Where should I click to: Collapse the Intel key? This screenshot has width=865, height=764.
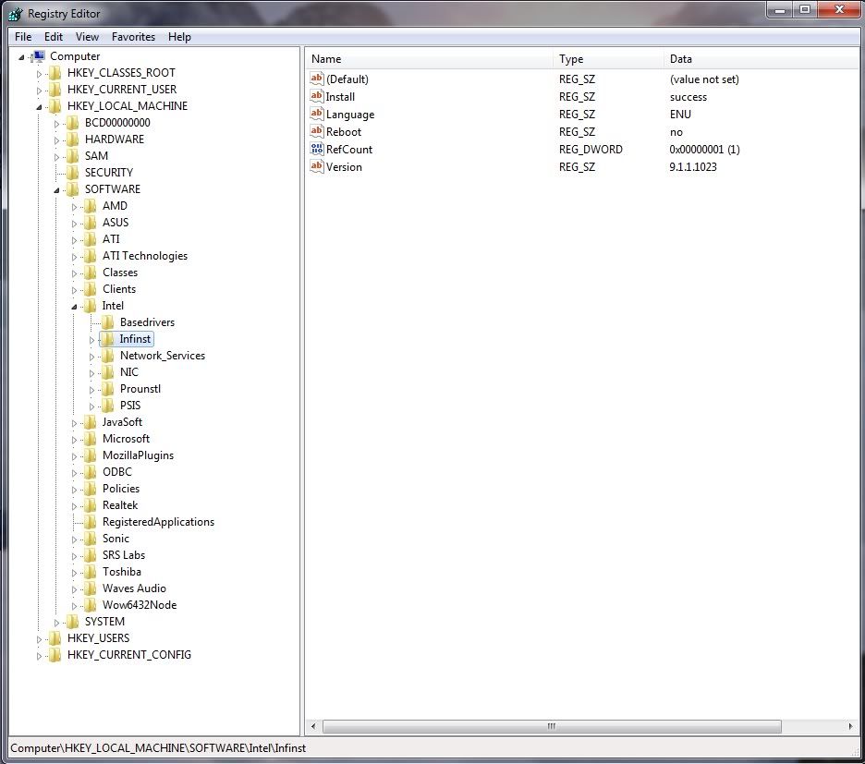(75, 307)
